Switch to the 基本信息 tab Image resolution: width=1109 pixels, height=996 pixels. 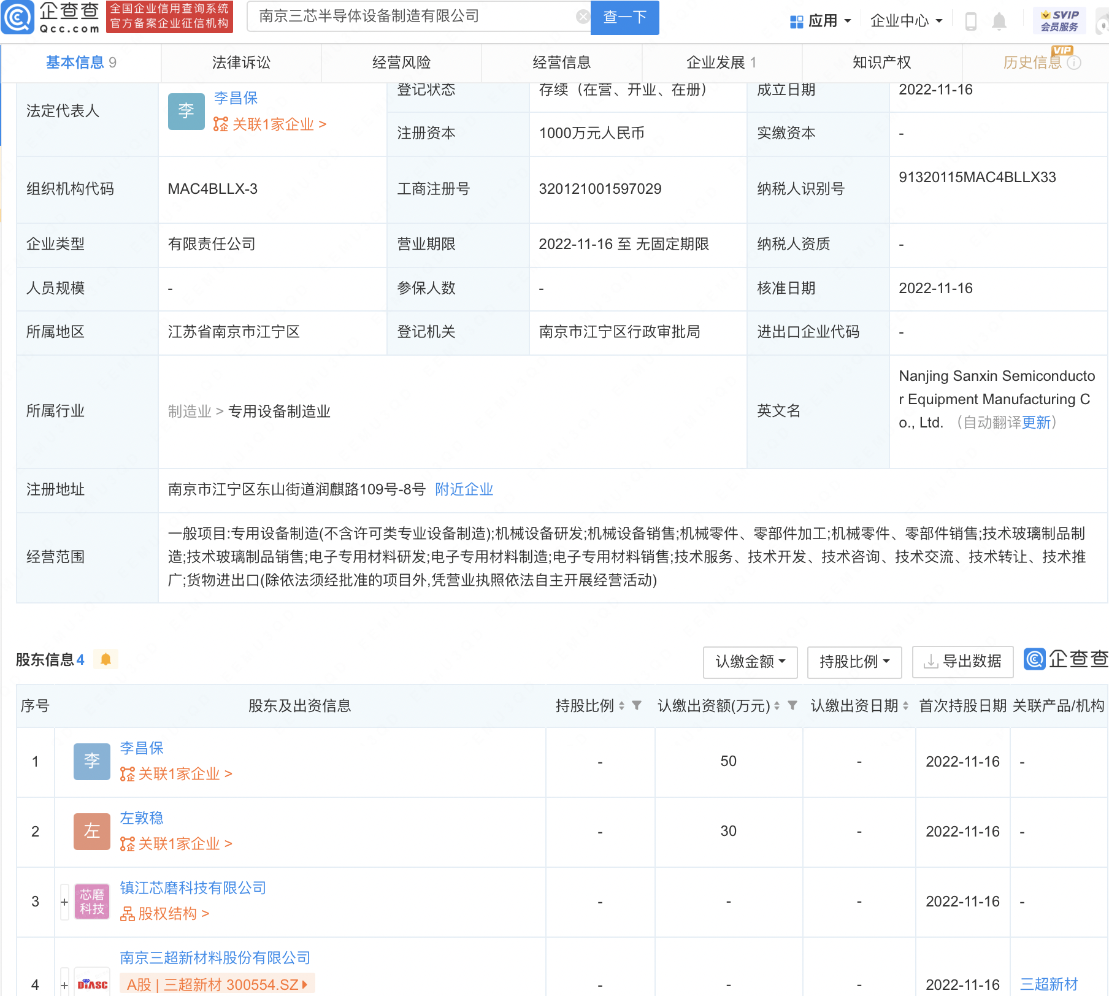81,63
